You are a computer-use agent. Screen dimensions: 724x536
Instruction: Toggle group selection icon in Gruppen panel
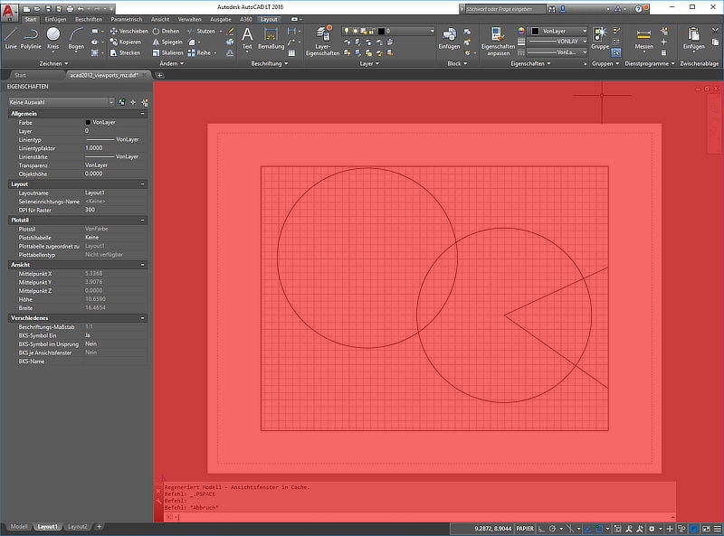point(616,53)
